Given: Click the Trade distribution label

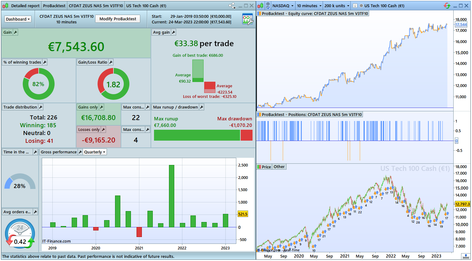Looking at the screenshot, I should coord(20,107).
